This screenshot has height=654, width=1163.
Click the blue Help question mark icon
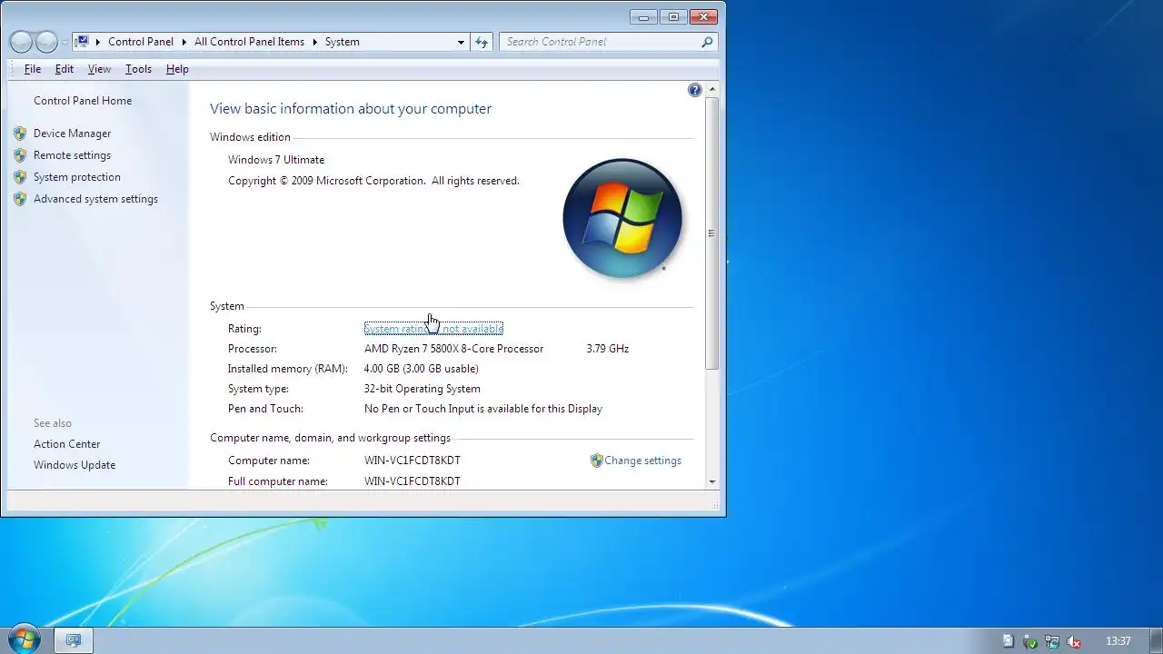695,90
